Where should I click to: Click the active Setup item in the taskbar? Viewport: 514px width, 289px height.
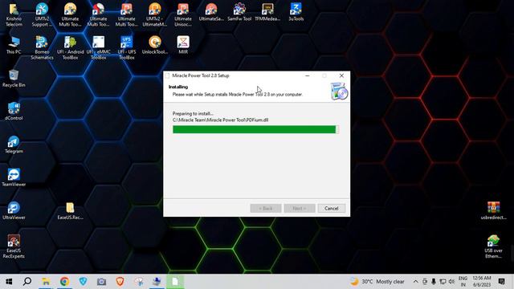point(175,282)
